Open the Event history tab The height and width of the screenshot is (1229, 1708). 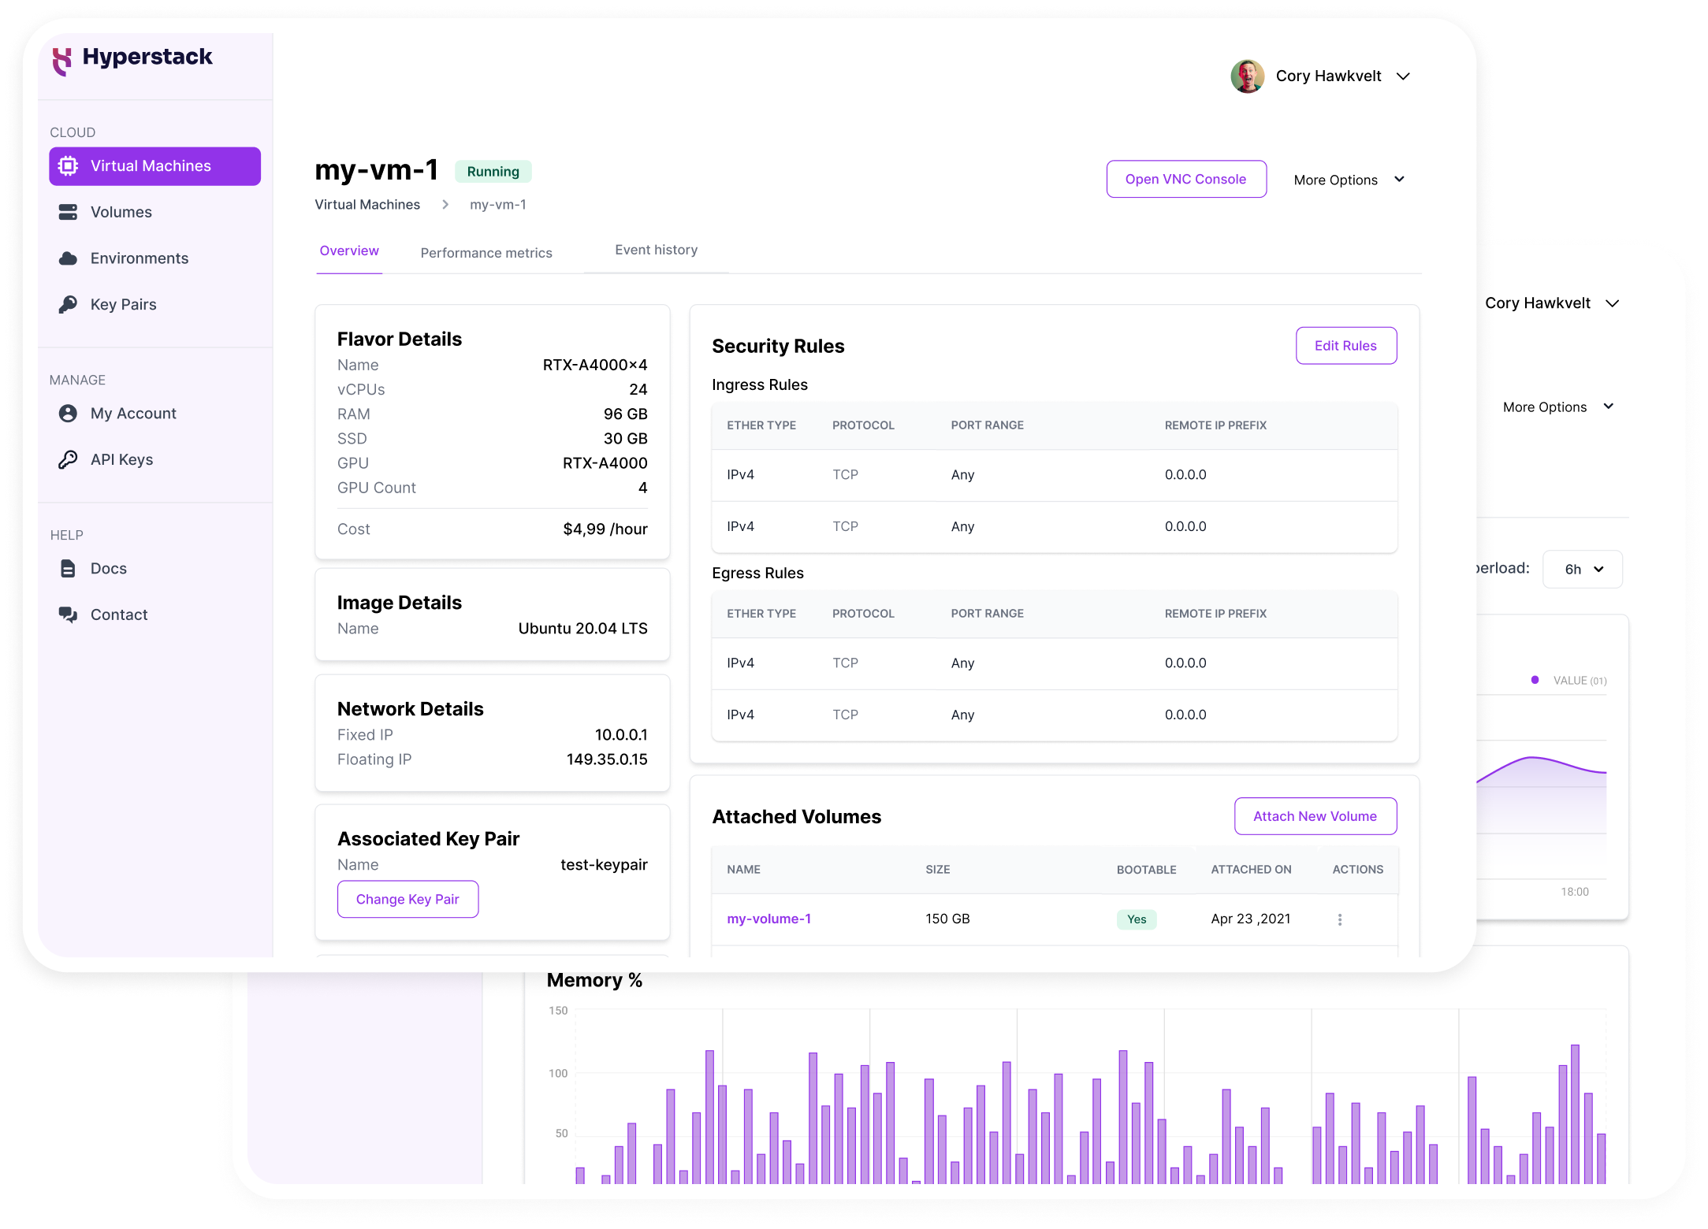click(656, 250)
